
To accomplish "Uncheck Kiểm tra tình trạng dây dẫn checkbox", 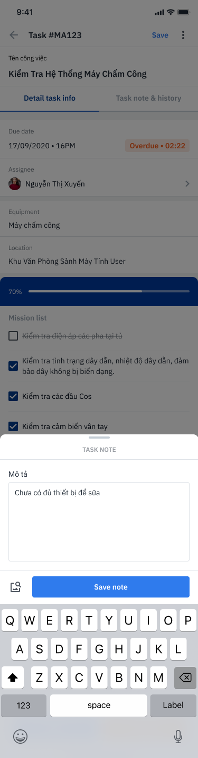I will coord(14,365).
